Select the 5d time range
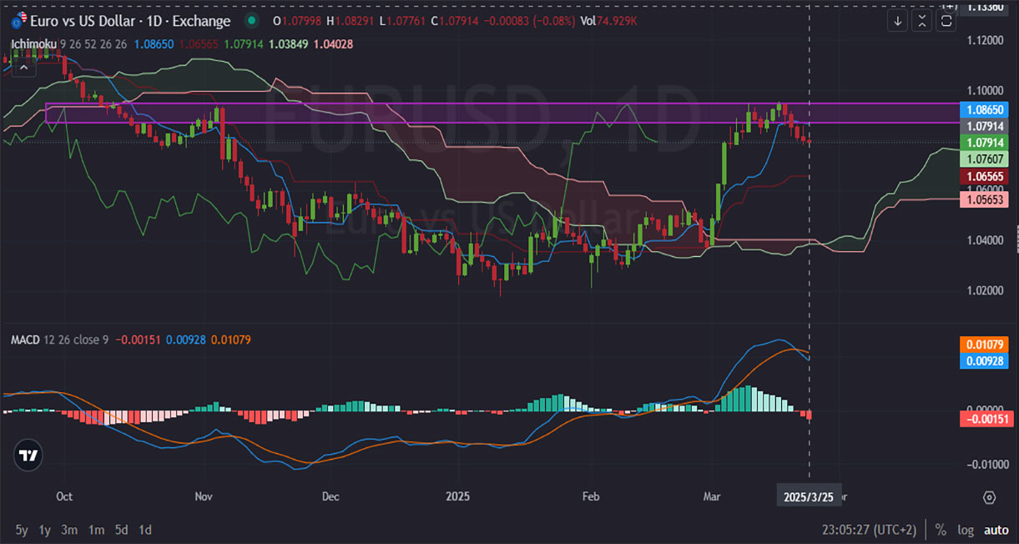The height and width of the screenshot is (544, 1019). (x=121, y=530)
